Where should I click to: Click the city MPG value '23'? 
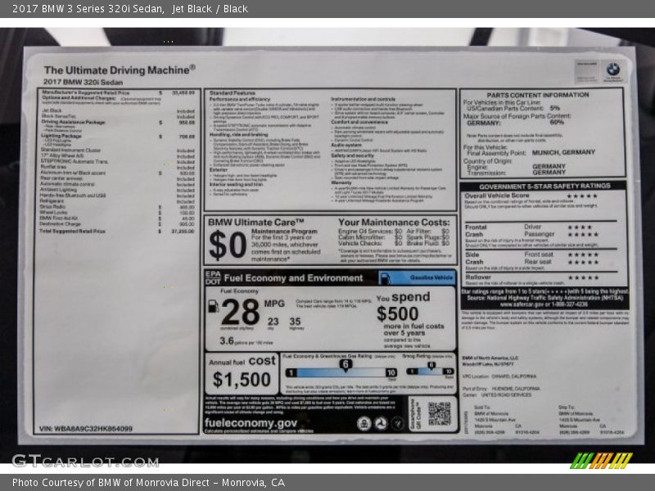coord(273,322)
